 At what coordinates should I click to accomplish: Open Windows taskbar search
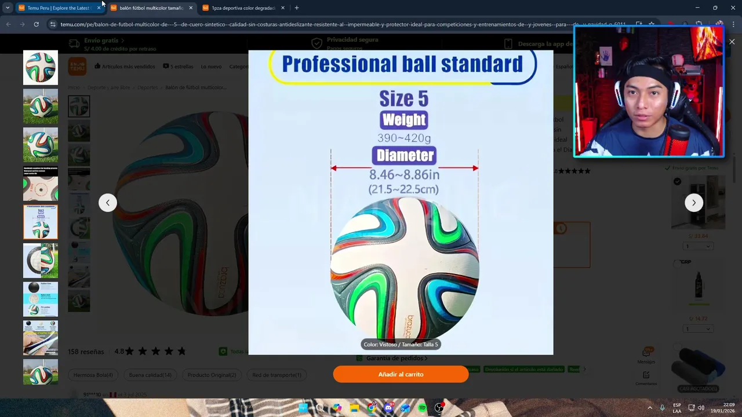(320, 408)
